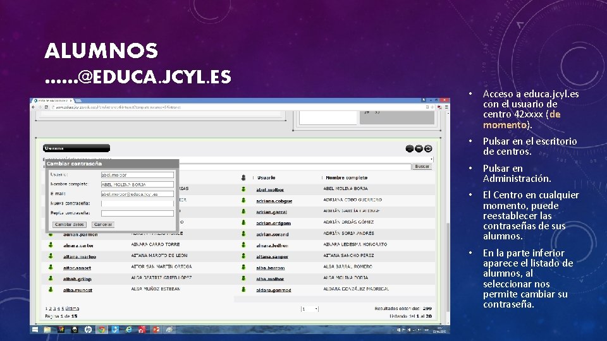Launch the HP app in the taskbar
This screenshot has width=607, height=341.
[x=89, y=330]
